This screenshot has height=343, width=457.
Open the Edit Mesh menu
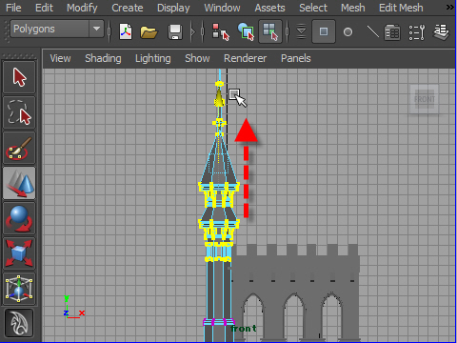(401, 8)
